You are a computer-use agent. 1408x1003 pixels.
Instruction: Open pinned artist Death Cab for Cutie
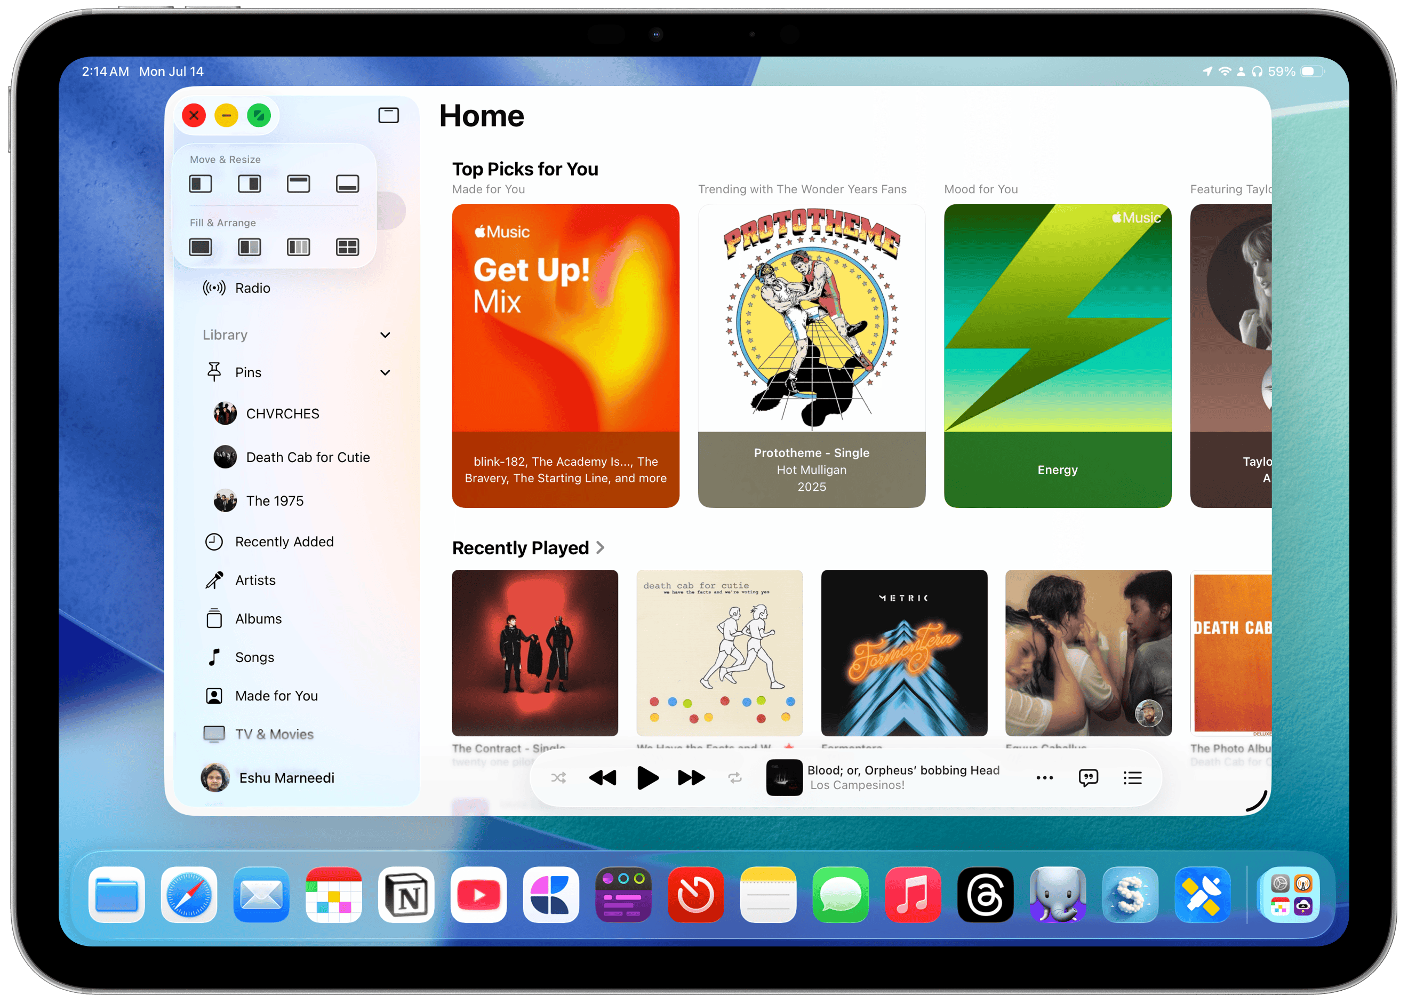pos(297,458)
